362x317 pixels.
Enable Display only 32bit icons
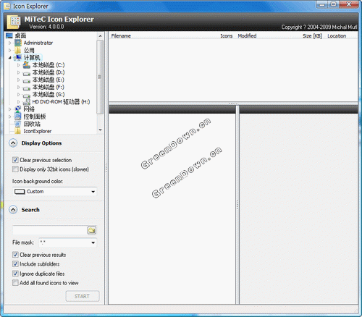pos(15,169)
